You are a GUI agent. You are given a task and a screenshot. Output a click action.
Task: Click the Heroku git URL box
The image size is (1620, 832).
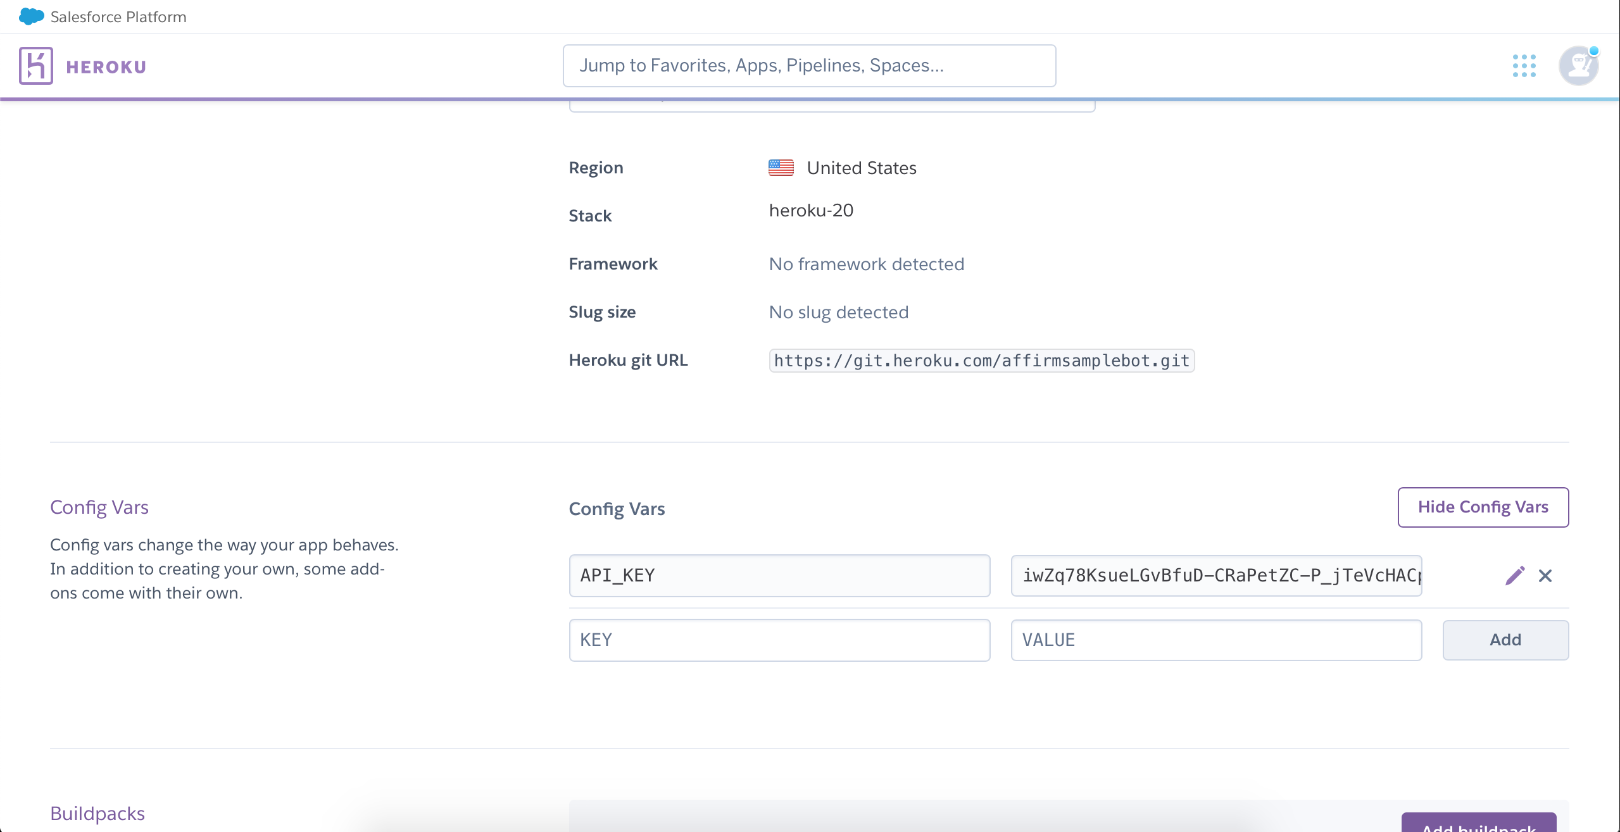pos(982,361)
